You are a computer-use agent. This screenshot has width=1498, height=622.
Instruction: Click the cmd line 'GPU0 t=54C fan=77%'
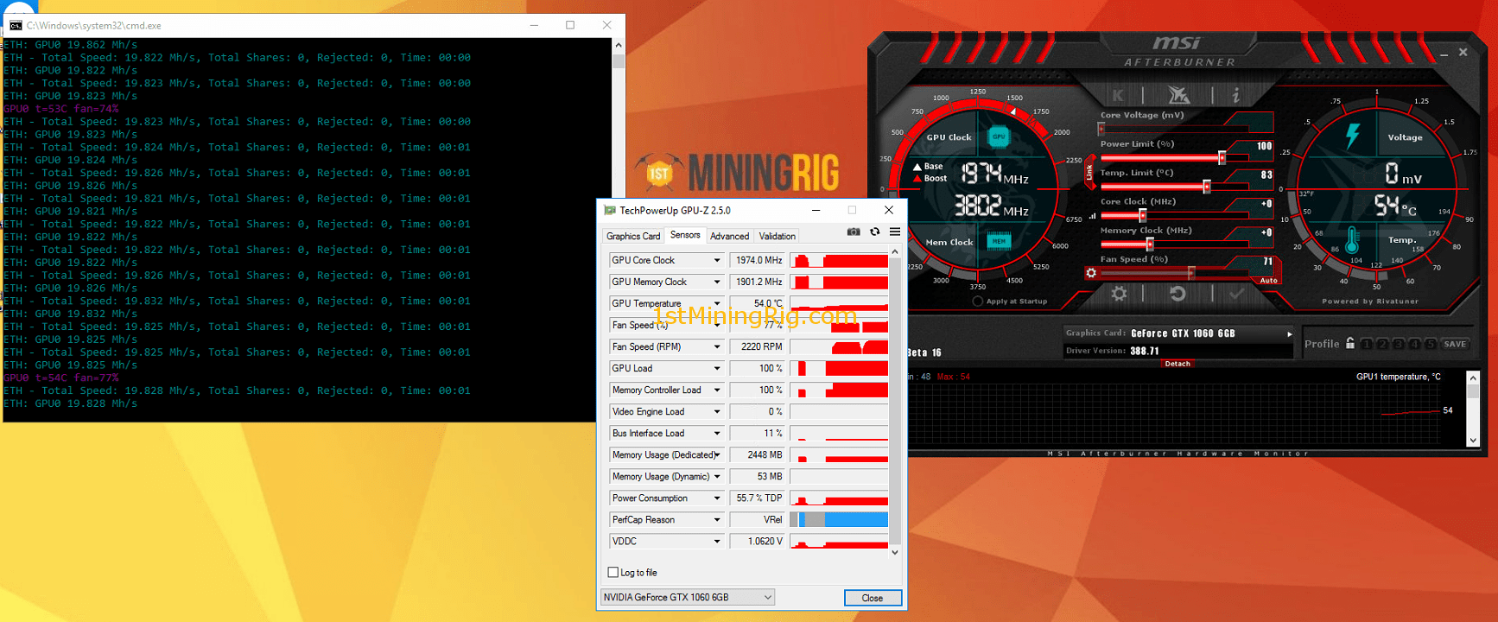[x=61, y=378]
